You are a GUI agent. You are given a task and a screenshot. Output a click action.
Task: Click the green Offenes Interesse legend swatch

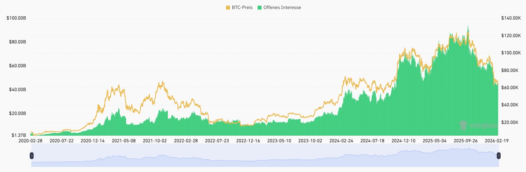click(x=260, y=7)
